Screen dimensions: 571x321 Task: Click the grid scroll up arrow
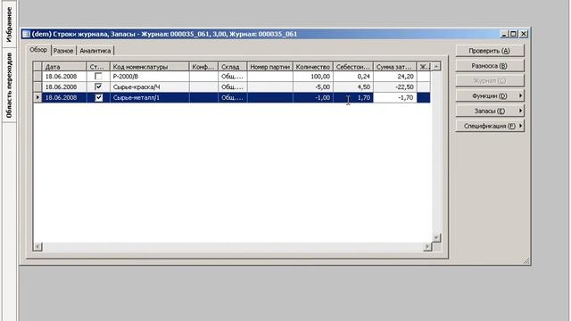[436, 67]
